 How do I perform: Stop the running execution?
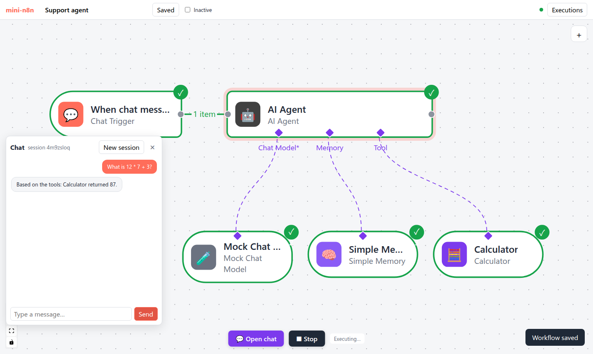click(x=307, y=339)
